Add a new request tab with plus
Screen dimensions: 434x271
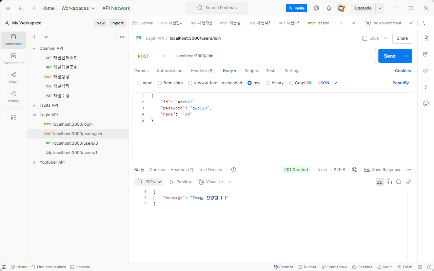point(341,23)
